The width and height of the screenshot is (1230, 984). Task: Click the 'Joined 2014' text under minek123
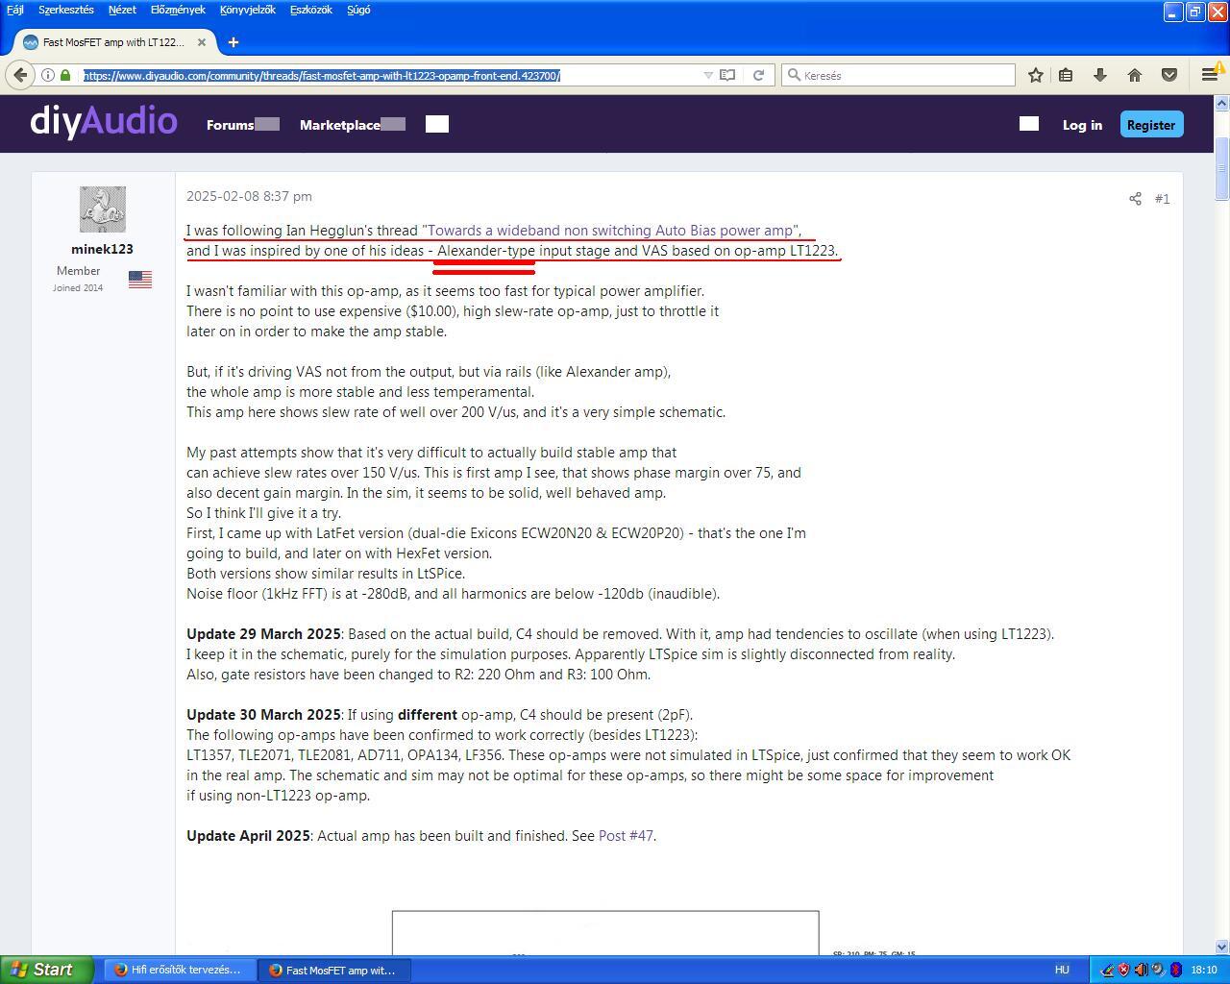click(78, 288)
